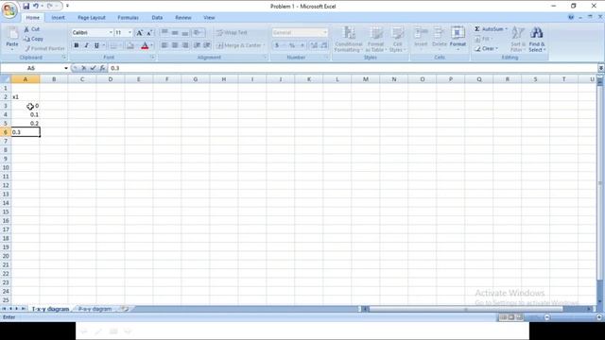Cancel the formula bar entry
Image resolution: width=605 pixels, height=340 pixels.
point(84,68)
